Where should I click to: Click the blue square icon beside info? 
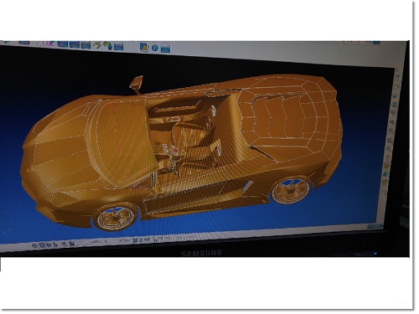(x=165, y=49)
